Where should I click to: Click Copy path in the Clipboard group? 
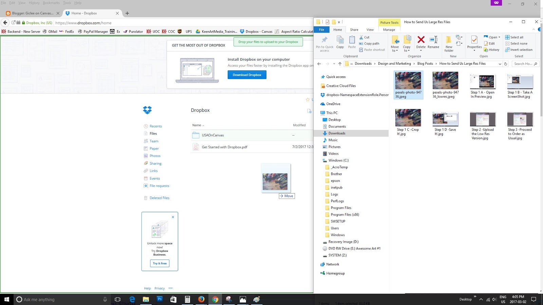369,43
